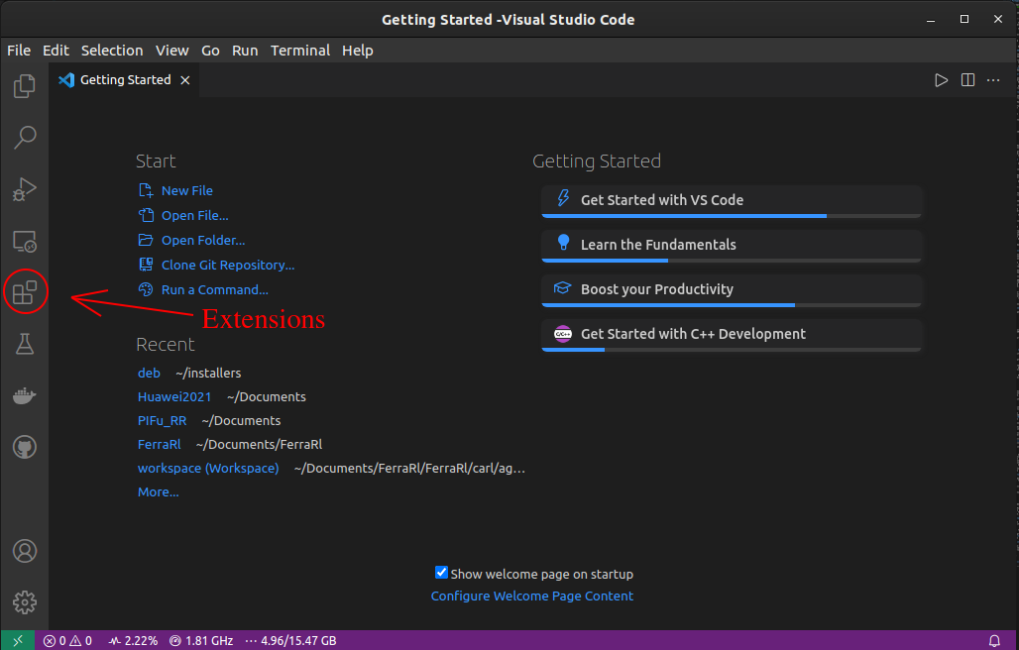1019x650 pixels.
Task: Open the Run menu
Action: click(x=245, y=51)
